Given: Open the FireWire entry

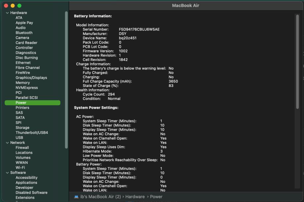Looking at the screenshot, I should [23, 73].
